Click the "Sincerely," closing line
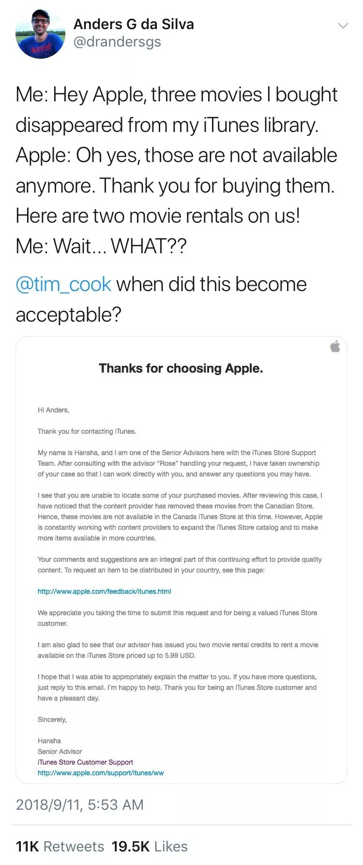The image size is (363, 865). click(52, 719)
